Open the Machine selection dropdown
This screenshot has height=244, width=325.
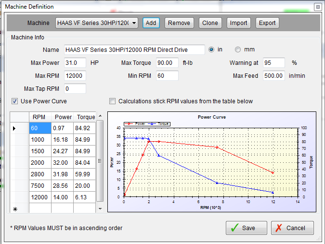tap(97, 23)
